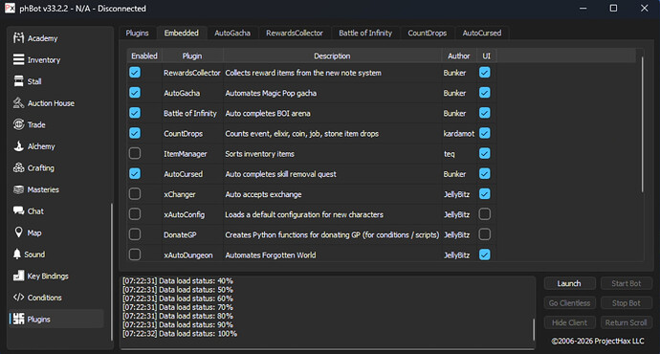Toggle the UI checkbox for AutoGacha
The image size is (660, 354).
click(484, 93)
